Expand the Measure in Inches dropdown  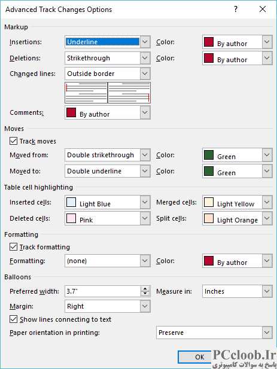(x=267, y=291)
